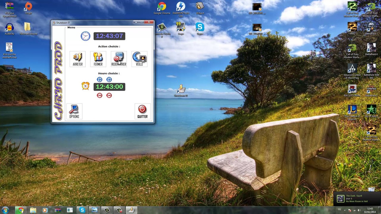Click the green 12:43:00 chosen time display
The width and height of the screenshot is (381, 214).
coord(109,87)
